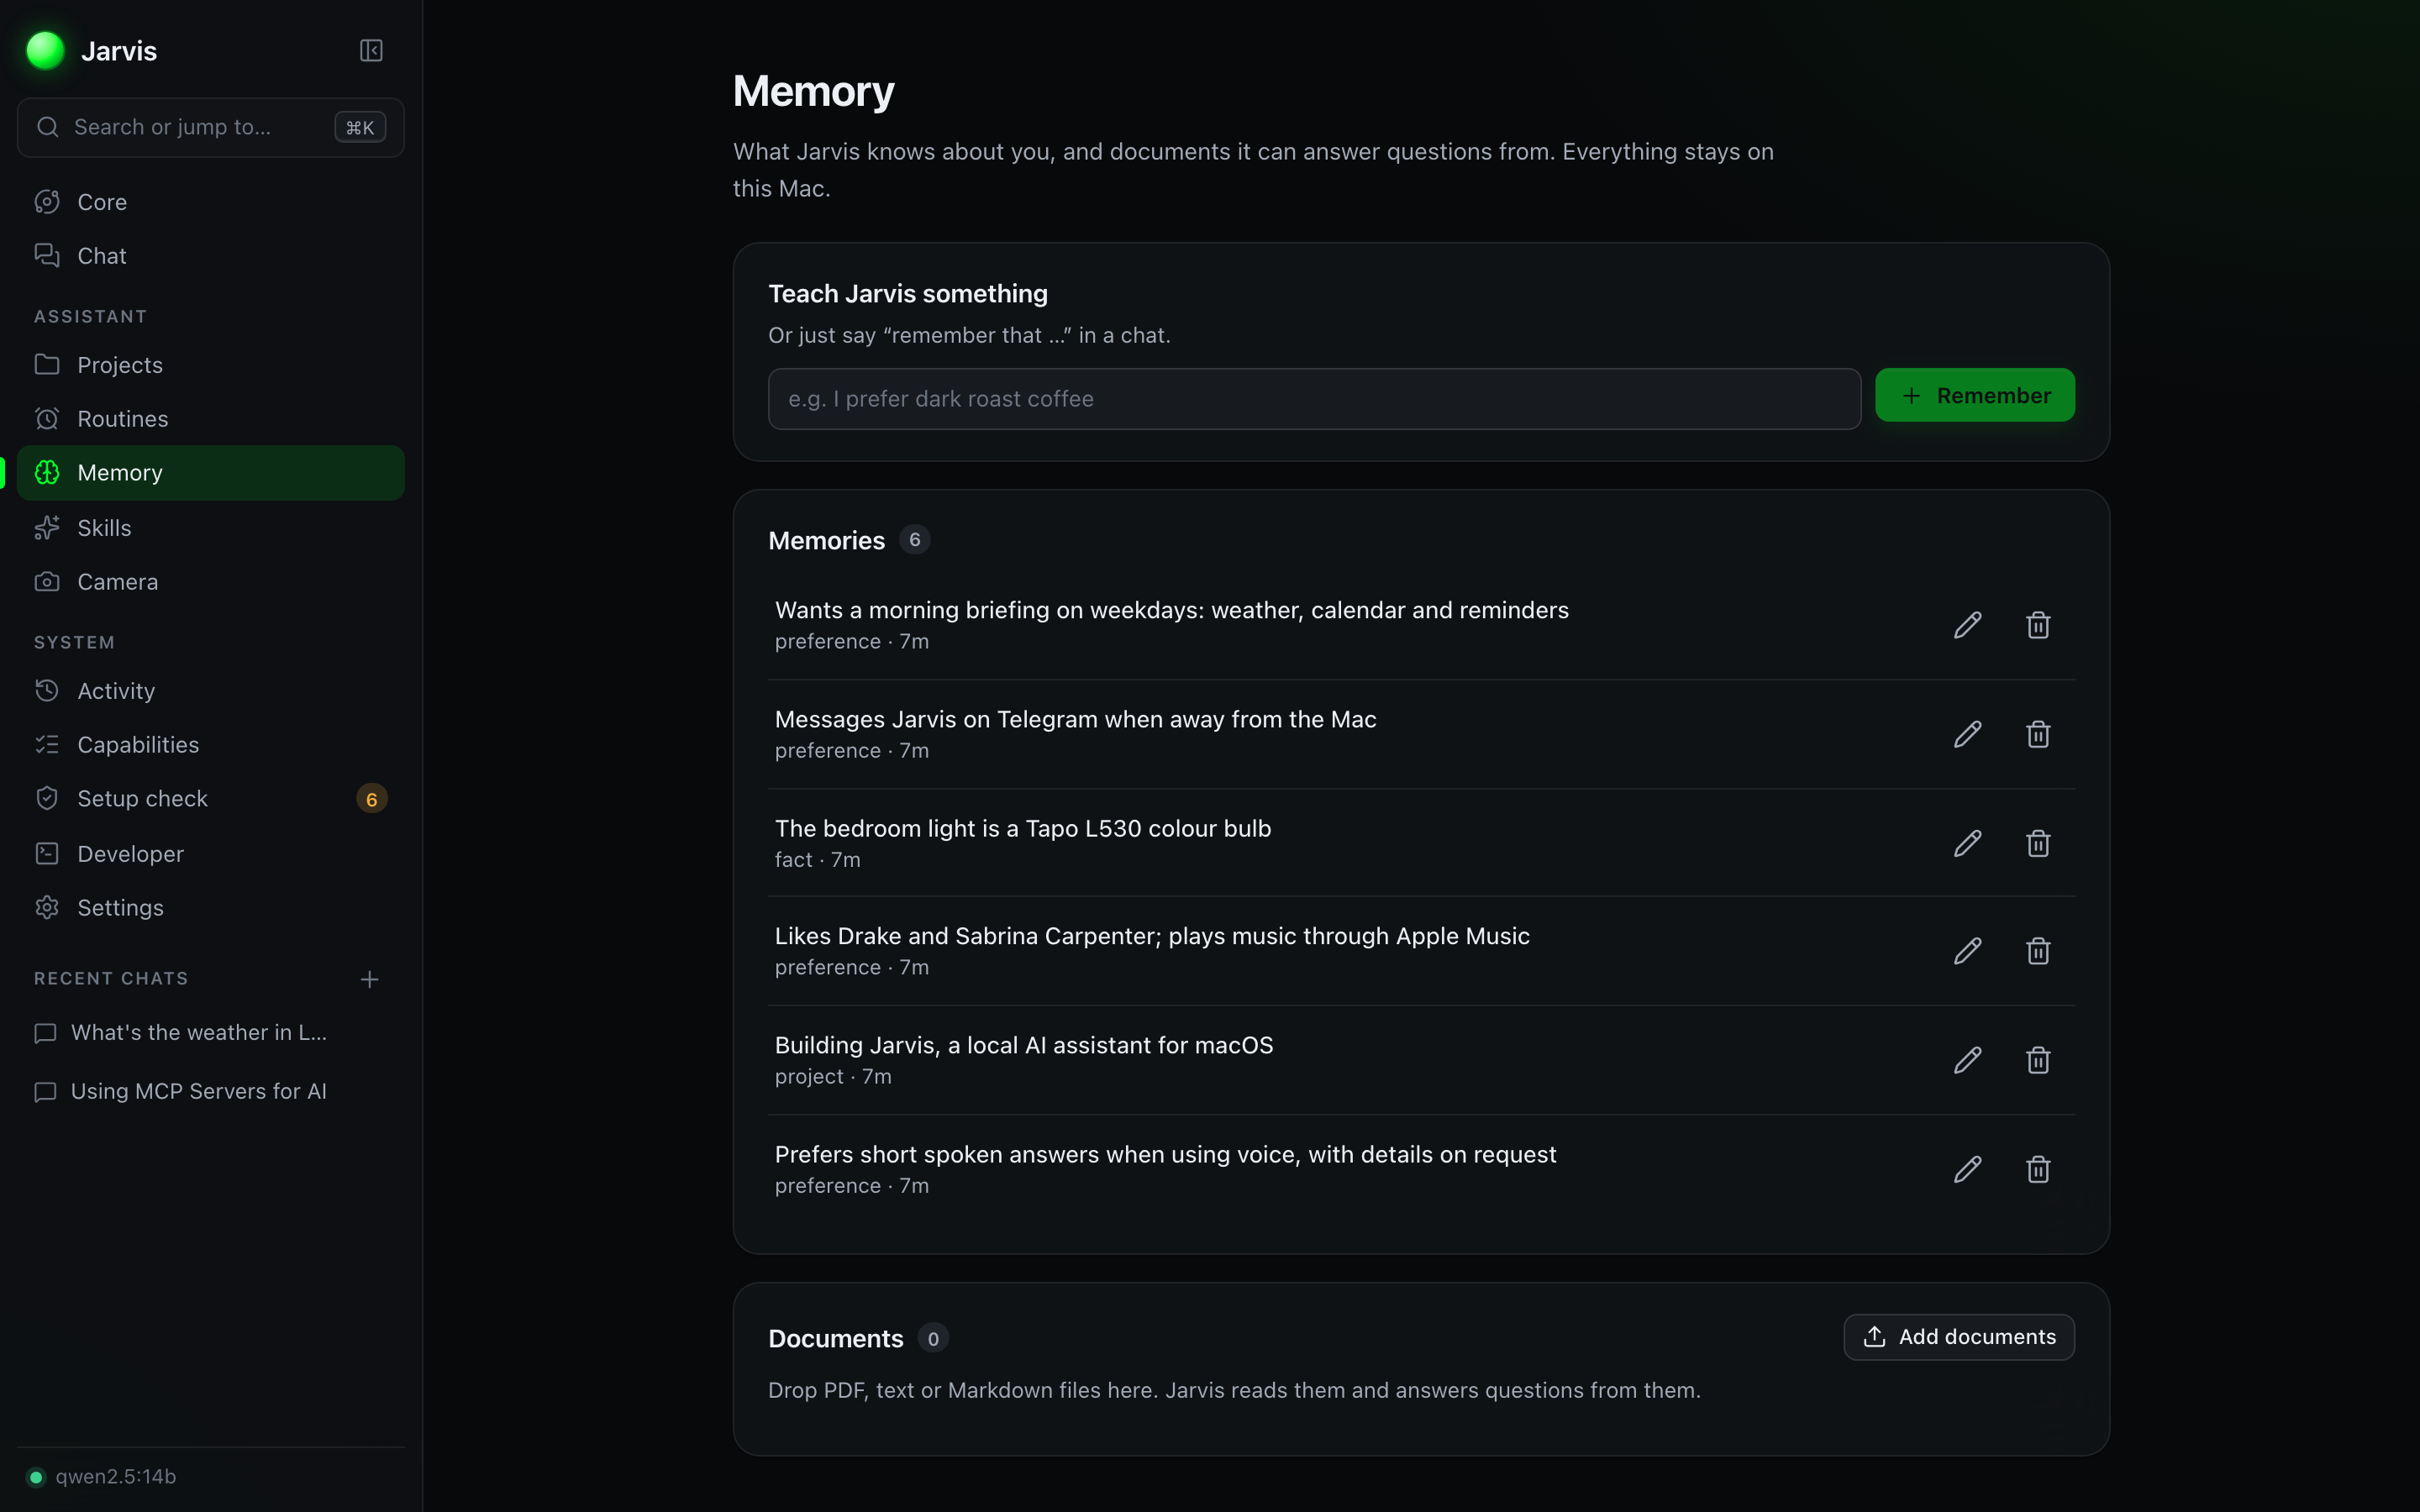Open the weather recent chat

(198, 1032)
